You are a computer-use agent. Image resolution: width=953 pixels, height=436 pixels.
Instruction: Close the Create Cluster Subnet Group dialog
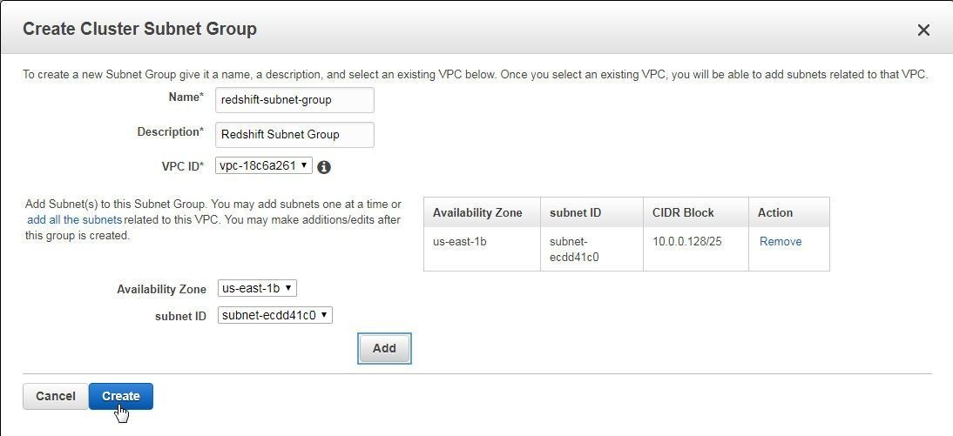coord(923,30)
